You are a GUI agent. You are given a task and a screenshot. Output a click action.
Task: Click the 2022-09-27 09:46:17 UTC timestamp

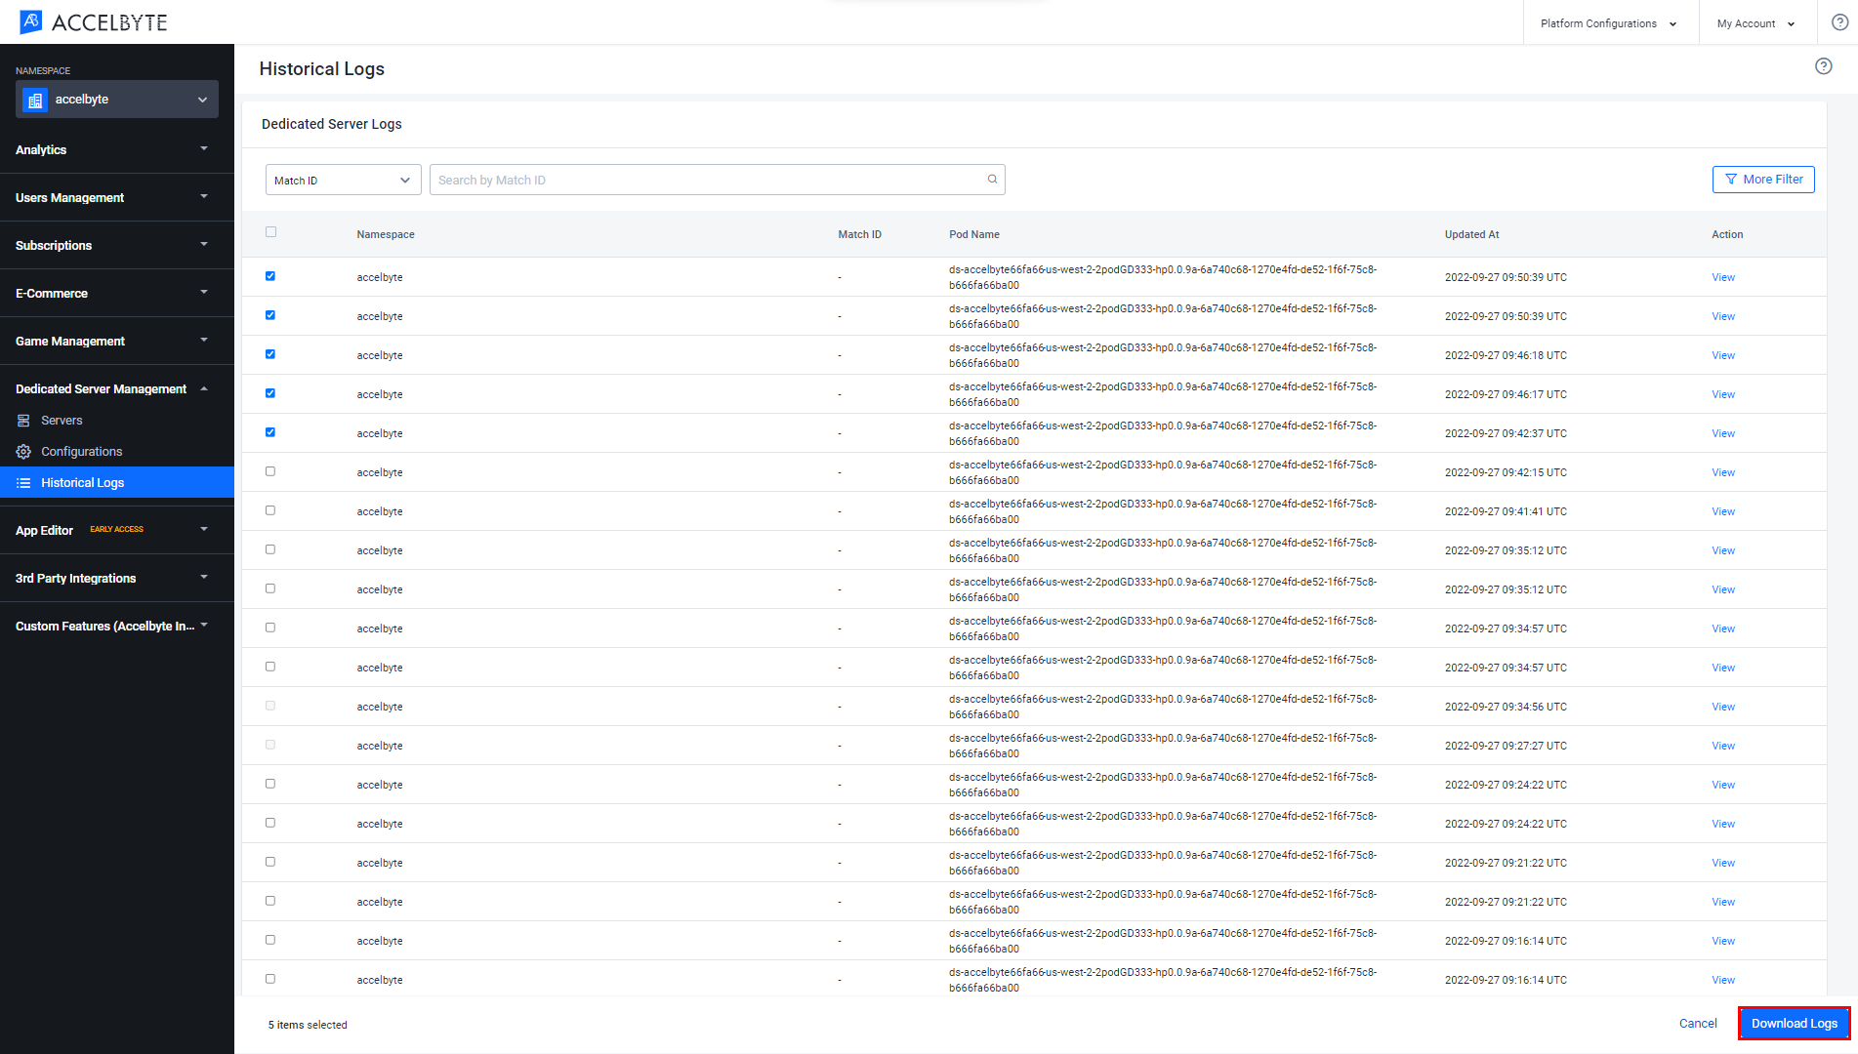[x=1506, y=394]
